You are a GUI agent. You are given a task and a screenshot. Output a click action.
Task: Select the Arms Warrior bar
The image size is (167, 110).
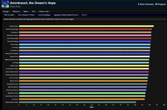pos(85,50)
